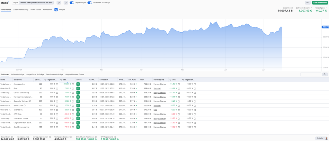Click the Kontostand value in the footer
Image resolution: width=329 pixels, height=141 pixels.
pyautogui.click(x=23, y=139)
